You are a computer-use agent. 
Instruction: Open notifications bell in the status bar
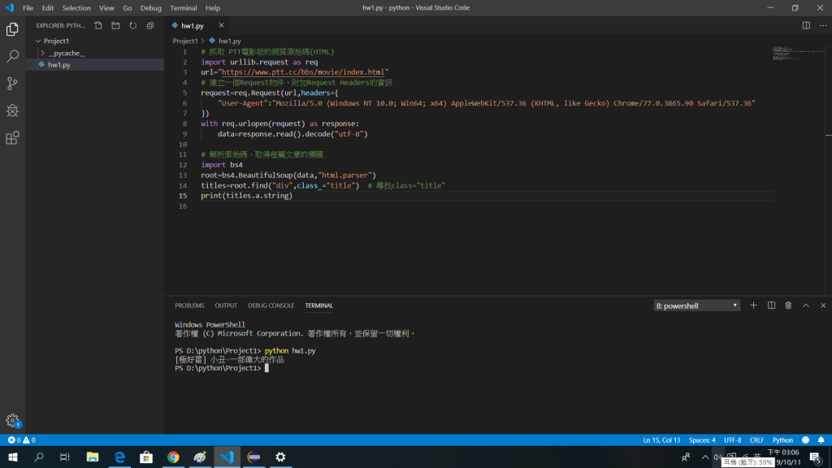[x=821, y=440]
